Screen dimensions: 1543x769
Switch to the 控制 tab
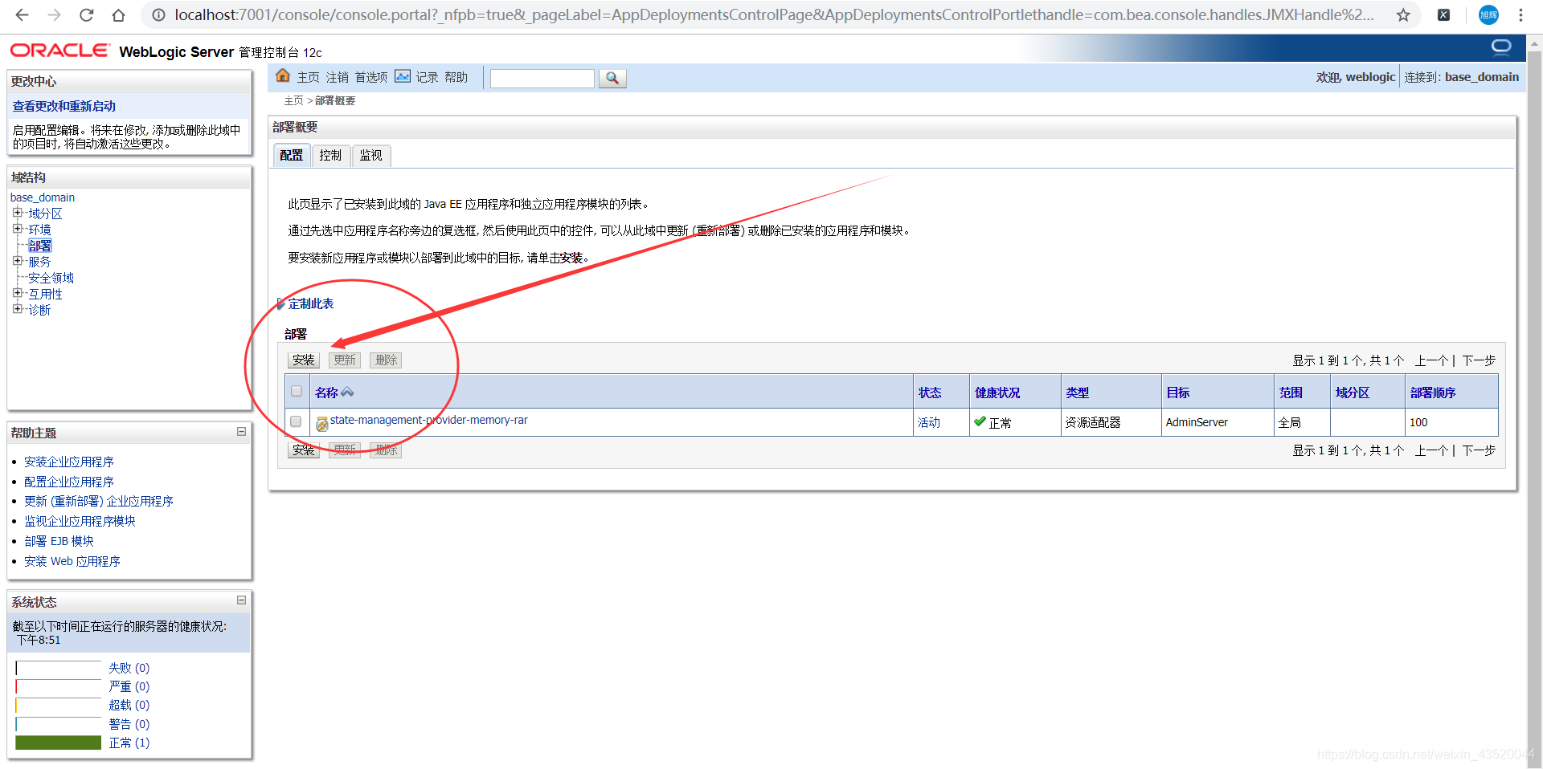pyautogui.click(x=330, y=156)
